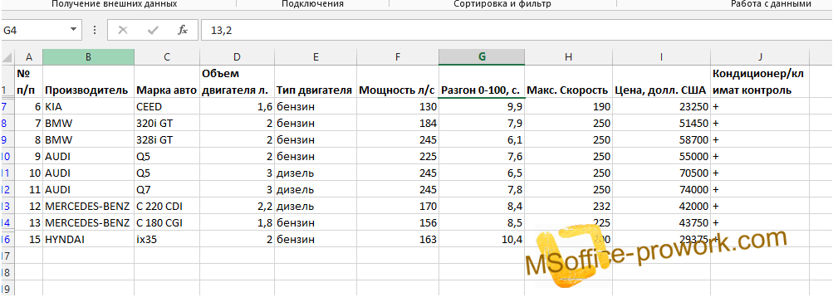
Task: Select the price cell 74000
Action: tap(661, 189)
